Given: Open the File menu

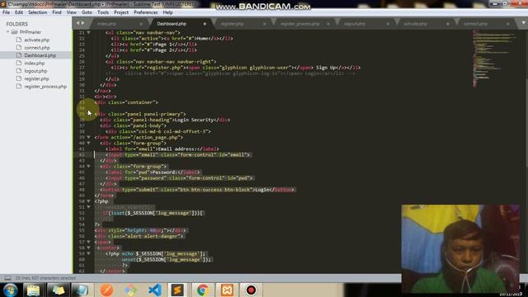Looking at the screenshot, I should click(x=6, y=12).
